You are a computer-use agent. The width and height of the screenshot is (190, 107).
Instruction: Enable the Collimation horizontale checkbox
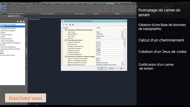(x=97, y=48)
